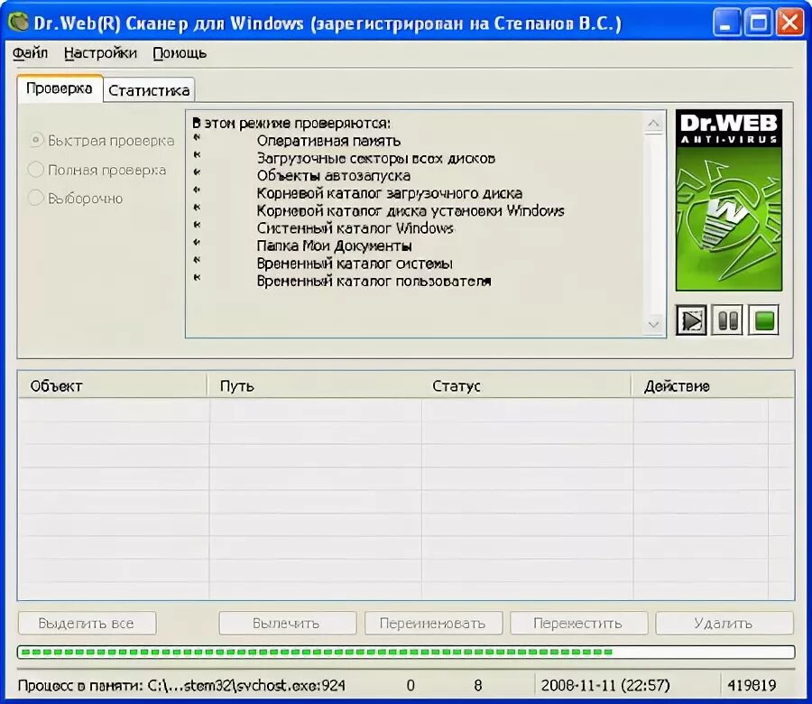Pause the scan with the pause button
Image resolution: width=812 pixels, height=704 pixels.
(727, 320)
